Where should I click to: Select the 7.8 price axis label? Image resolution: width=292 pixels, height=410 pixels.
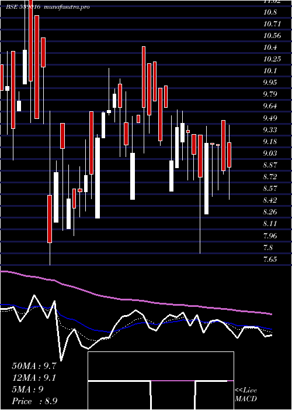pos(269,247)
